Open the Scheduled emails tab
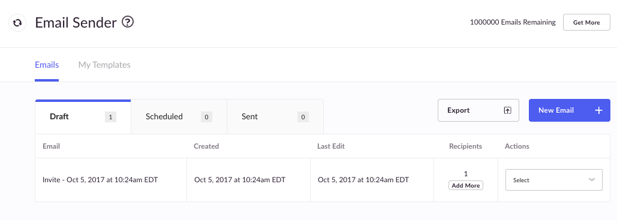This screenshot has height=220, width=617. (179, 117)
